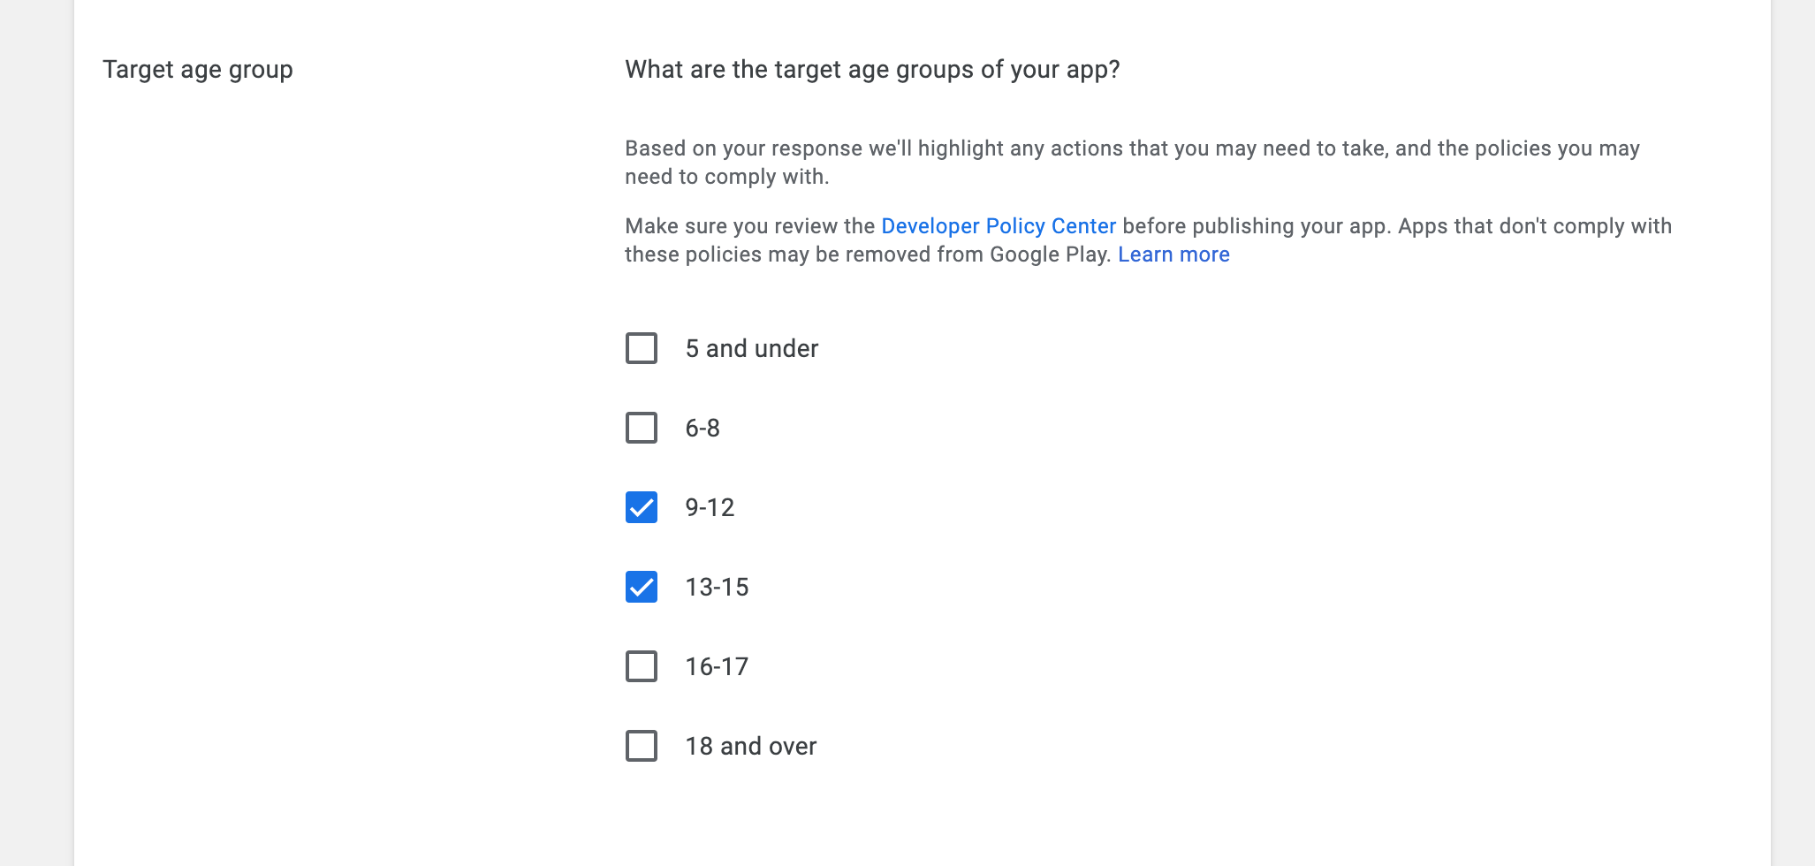Click the '13-15' option label
The height and width of the screenshot is (866, 1815).
pos(717,587)
